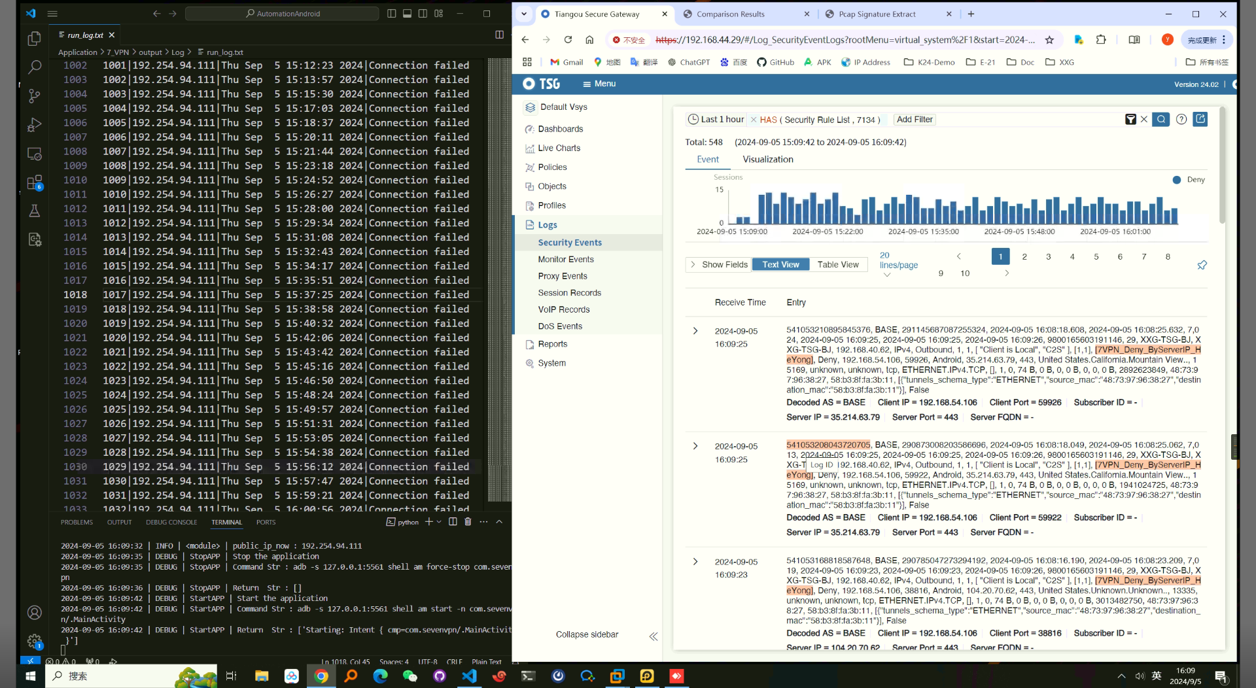Expand the Show Fields panel
This screenshot has height=688, width=1256.
[718, 264]
